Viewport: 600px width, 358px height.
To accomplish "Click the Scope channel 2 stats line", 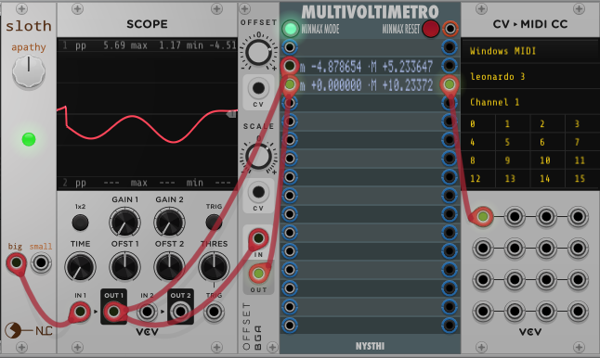I will click(148, 183).
